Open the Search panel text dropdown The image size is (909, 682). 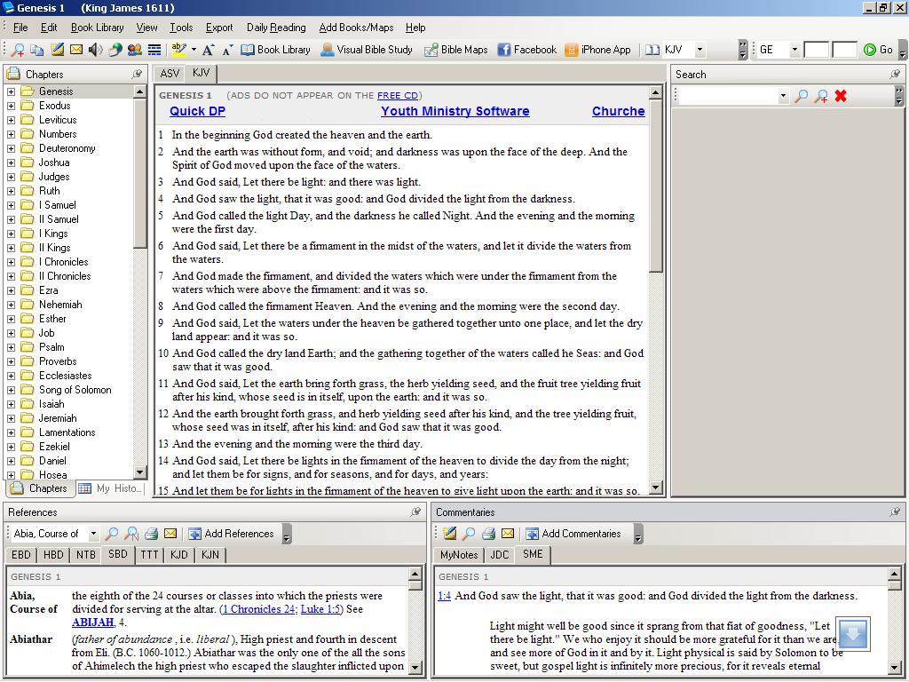[784, 96]
